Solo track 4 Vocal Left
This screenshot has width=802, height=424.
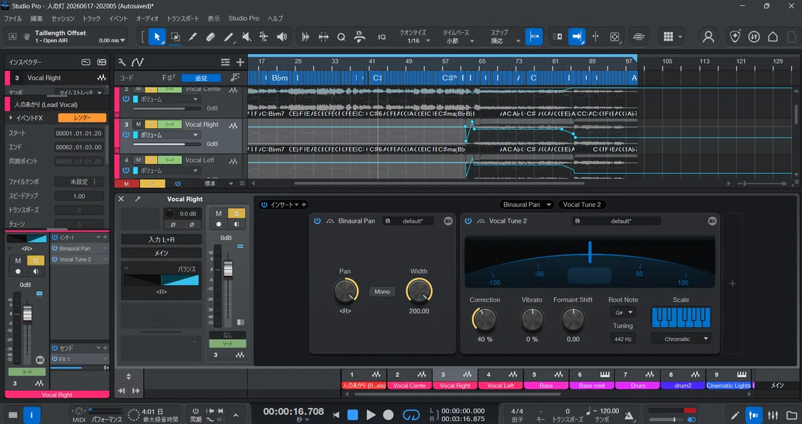pyautogui.click(x=151, y=160)
